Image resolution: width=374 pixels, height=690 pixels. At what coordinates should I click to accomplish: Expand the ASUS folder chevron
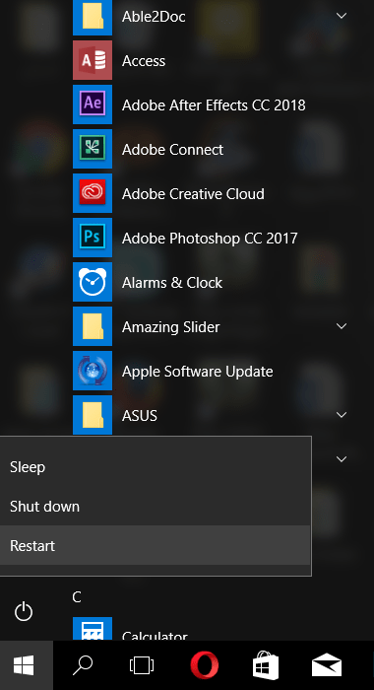[x=342, y=415]
